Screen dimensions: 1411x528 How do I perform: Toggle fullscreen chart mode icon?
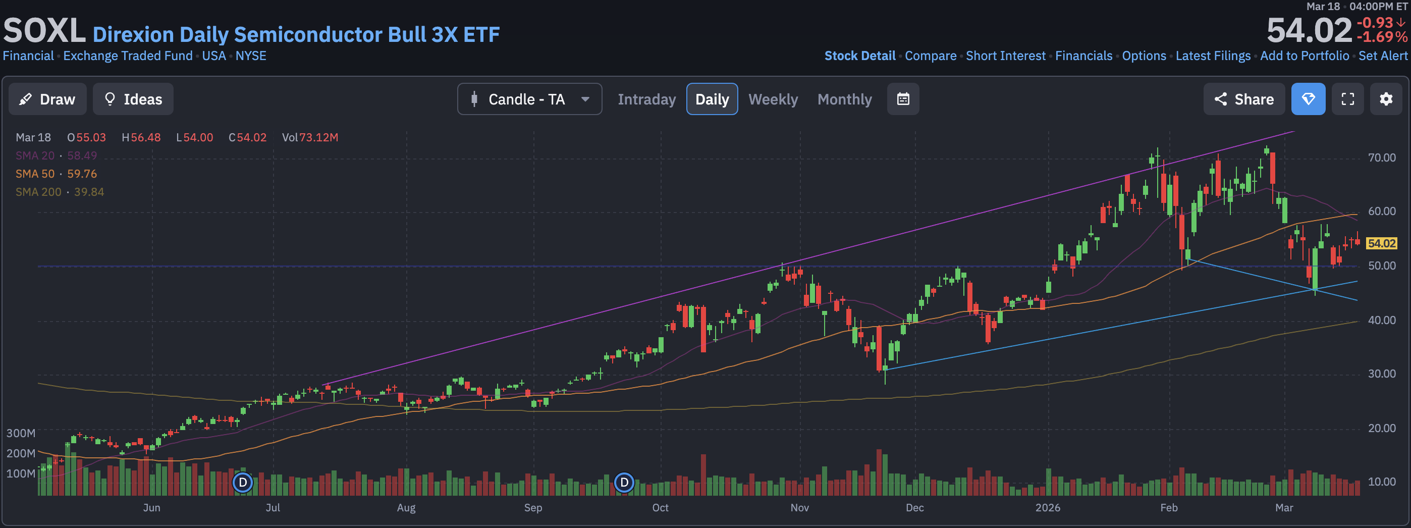pyautogui.click(x=1347, y=99)
